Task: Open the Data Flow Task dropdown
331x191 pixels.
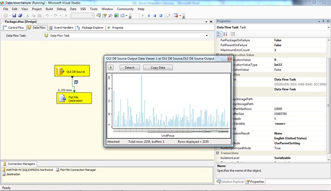Action: coord(207,36)
